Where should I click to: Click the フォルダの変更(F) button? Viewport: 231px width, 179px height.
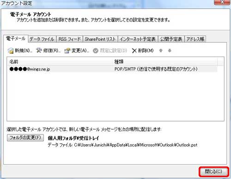(25, 138)
